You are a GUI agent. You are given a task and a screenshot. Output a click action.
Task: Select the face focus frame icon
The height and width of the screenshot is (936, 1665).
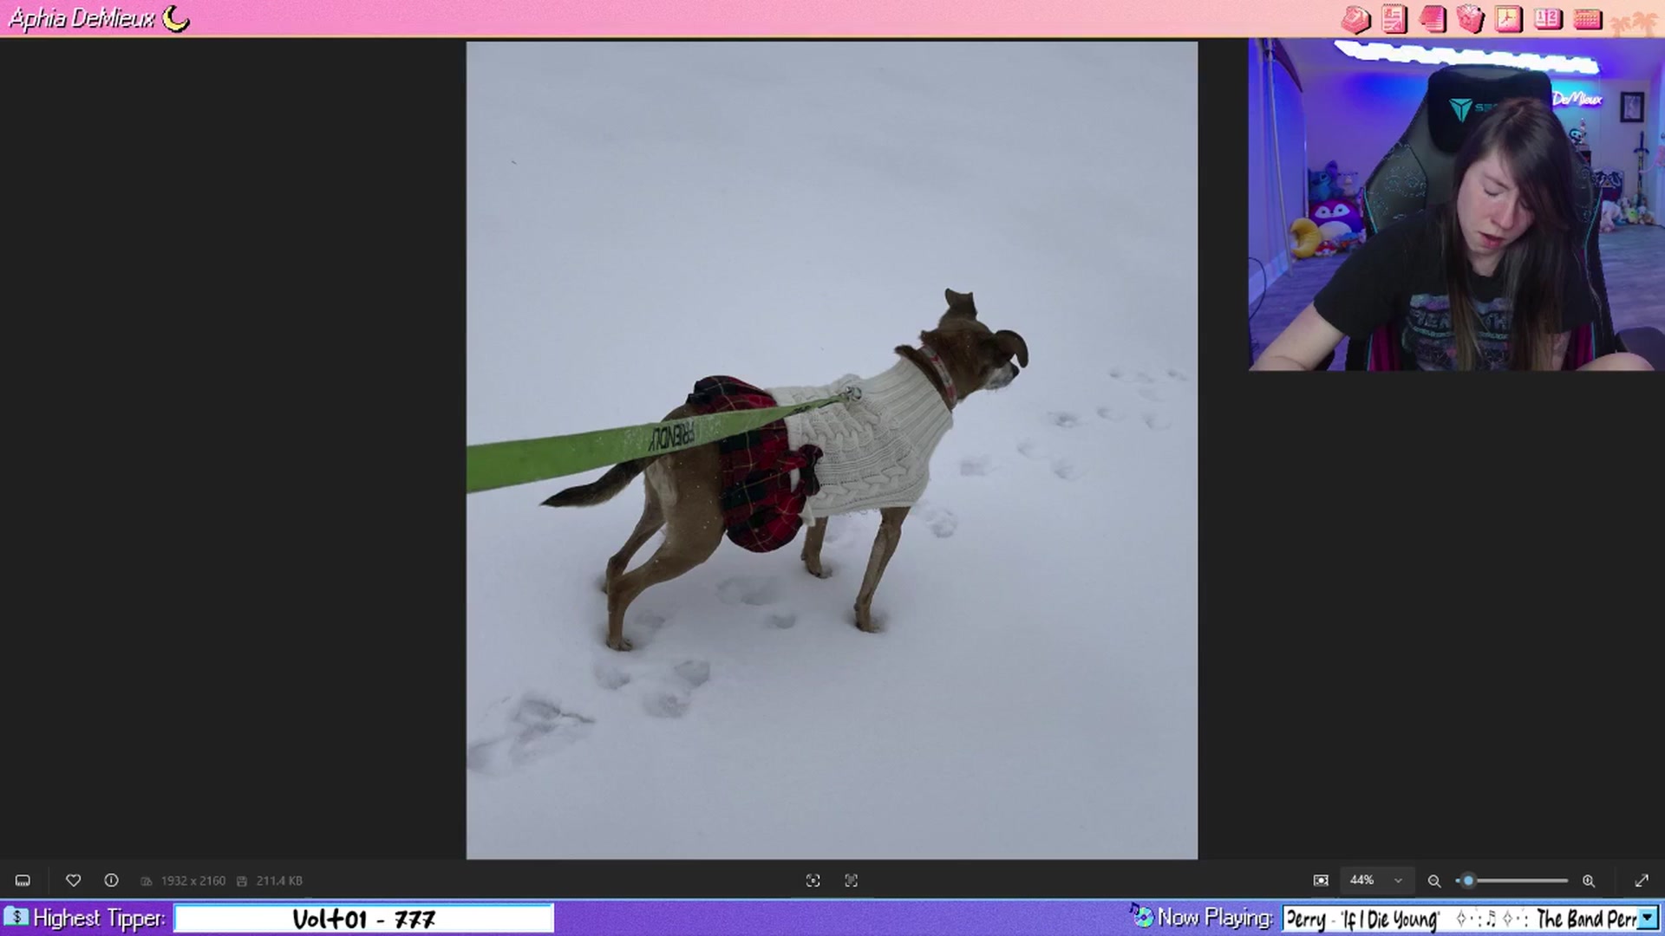pos(813,881)
